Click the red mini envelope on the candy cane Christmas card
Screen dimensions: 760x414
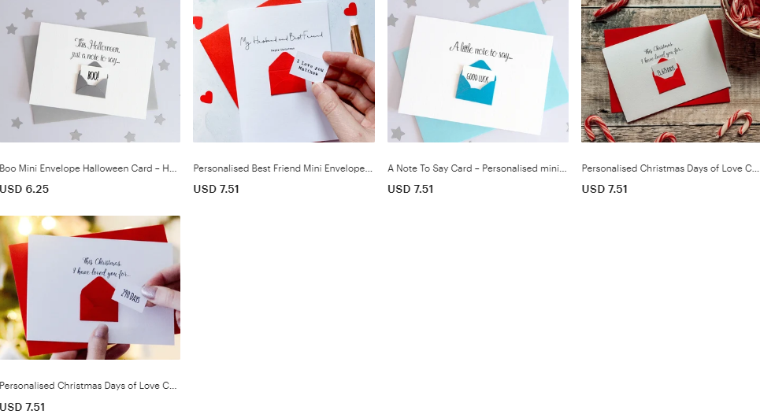pos(667,76)
